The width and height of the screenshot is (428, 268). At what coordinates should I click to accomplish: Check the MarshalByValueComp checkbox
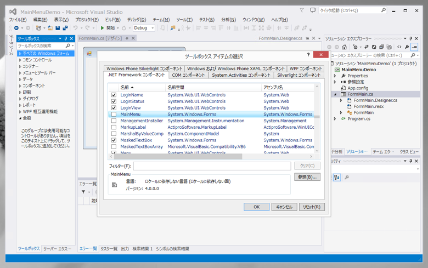(x=114, y=134)
